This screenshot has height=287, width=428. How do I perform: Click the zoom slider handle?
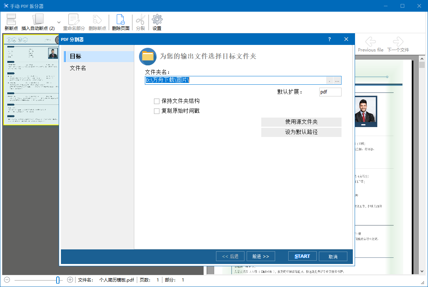58,280
